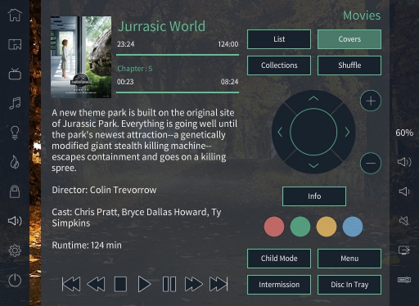Select the TV icon in sidebar

point(15,74)
